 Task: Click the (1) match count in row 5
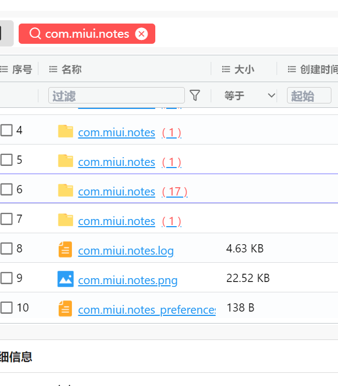(171, 162)
